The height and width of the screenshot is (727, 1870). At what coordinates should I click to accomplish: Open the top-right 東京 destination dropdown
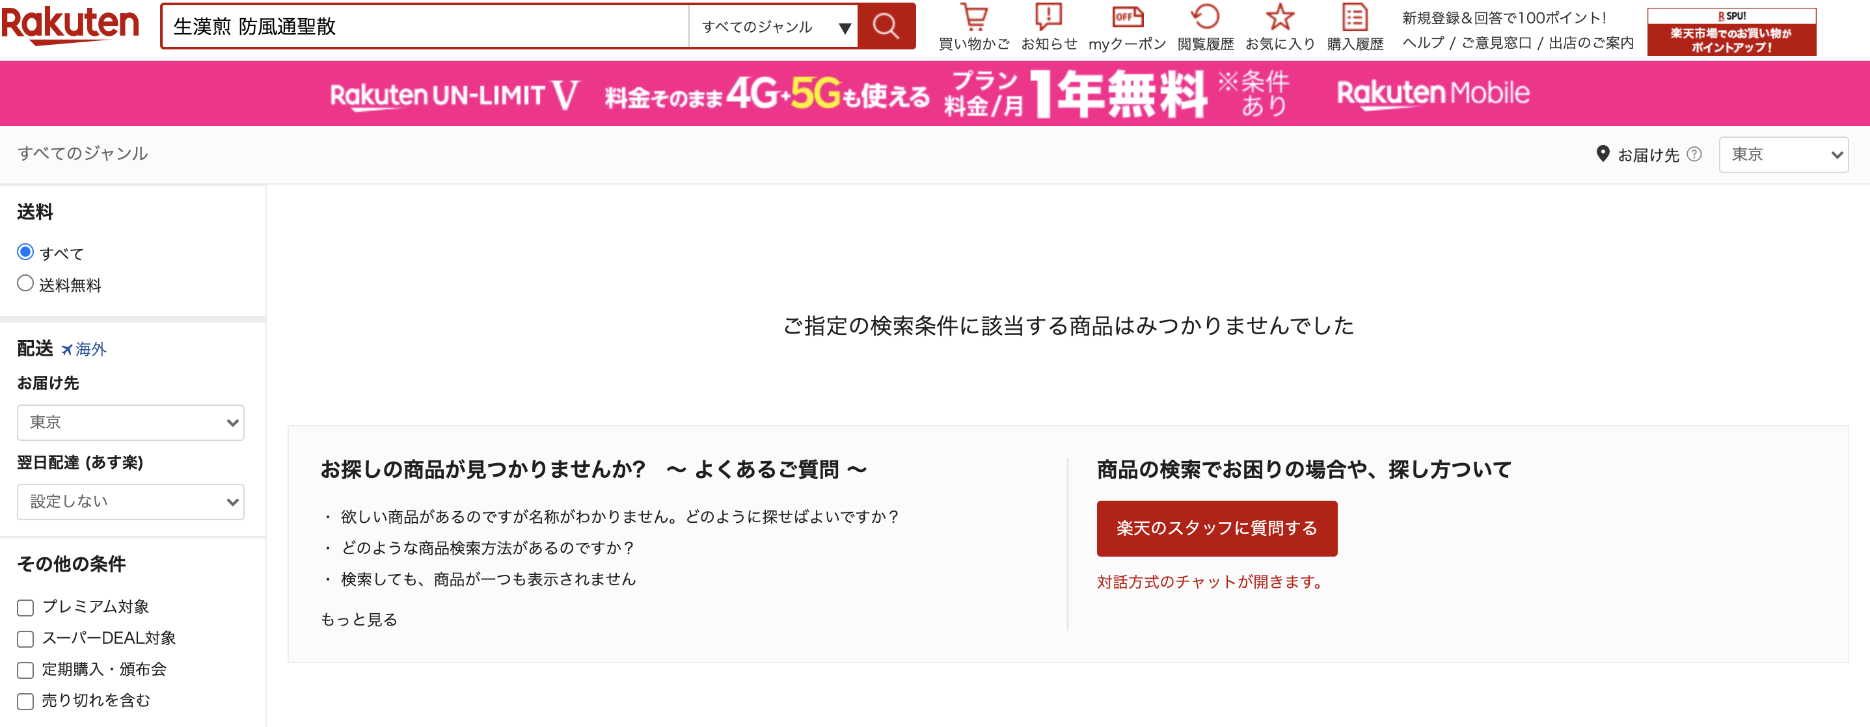pyautogui.click(x=1783, y=155)
